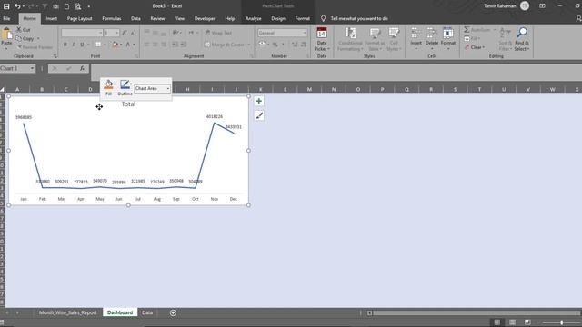Toggle Underline formatting

coord(82,45)
